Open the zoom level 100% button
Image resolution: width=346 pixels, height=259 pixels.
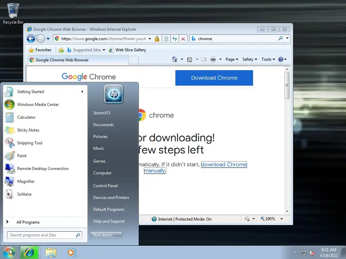268,219
